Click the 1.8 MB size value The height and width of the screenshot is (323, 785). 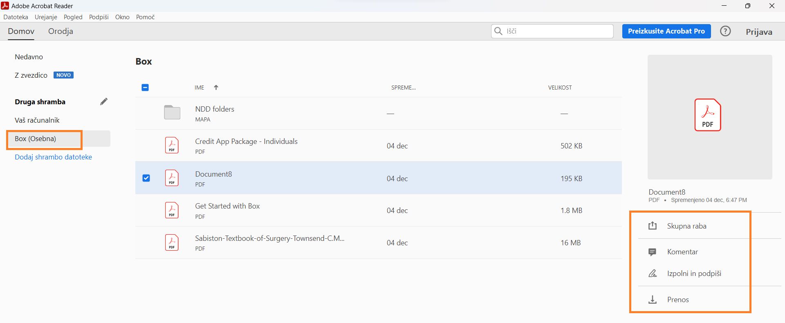point(572,211)
